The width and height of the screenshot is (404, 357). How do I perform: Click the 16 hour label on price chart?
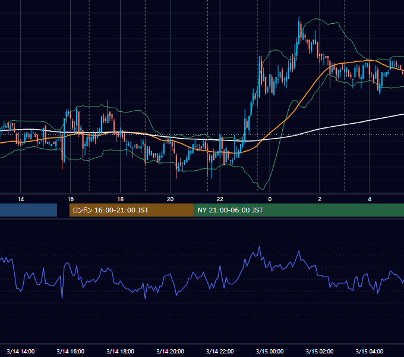tap(71, 199)
